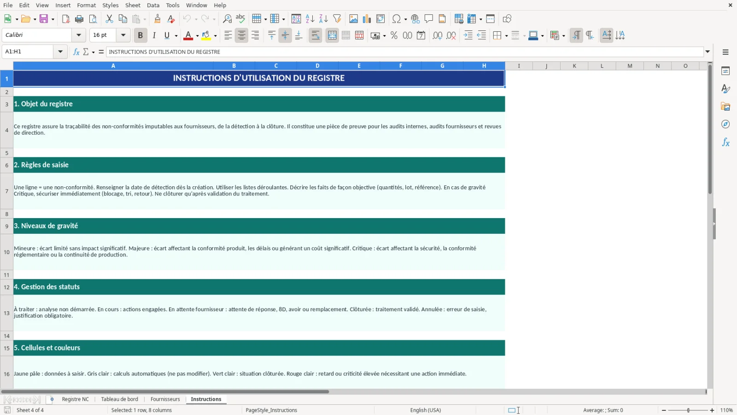Viewport: 737px width, 415px height.
Task: Toggle Align Left
Action: 228,36
